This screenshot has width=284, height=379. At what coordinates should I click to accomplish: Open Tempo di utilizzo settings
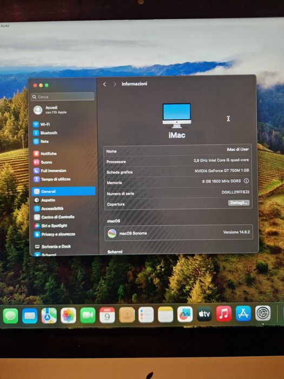click(52, 179)
